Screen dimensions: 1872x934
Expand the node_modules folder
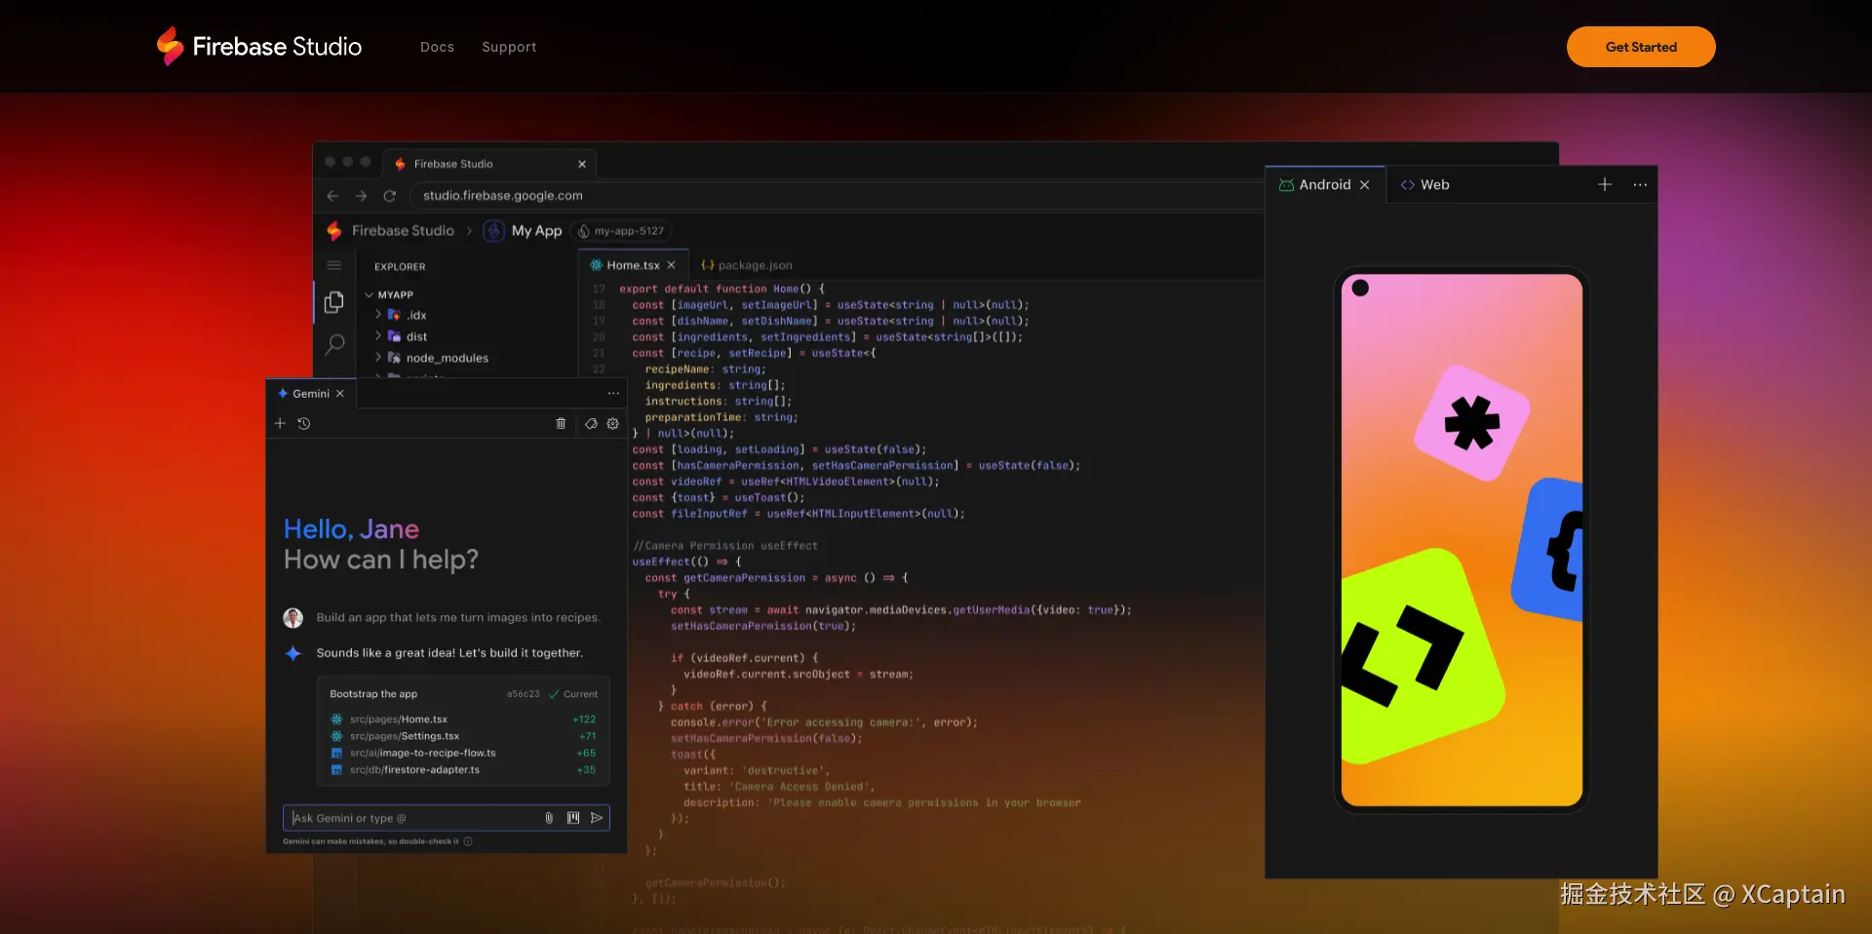378,358
